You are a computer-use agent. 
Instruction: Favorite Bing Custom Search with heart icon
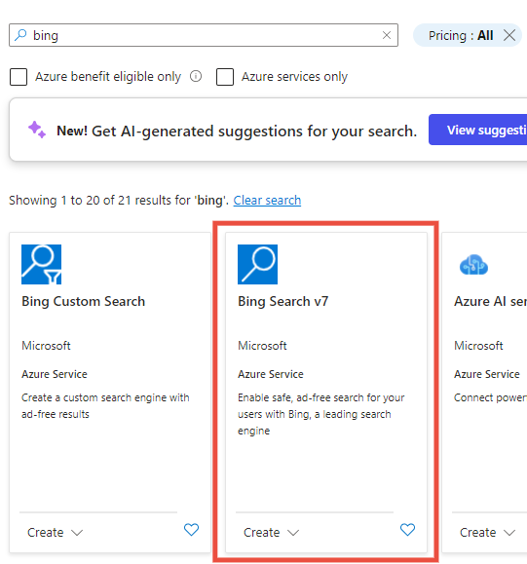191,530
